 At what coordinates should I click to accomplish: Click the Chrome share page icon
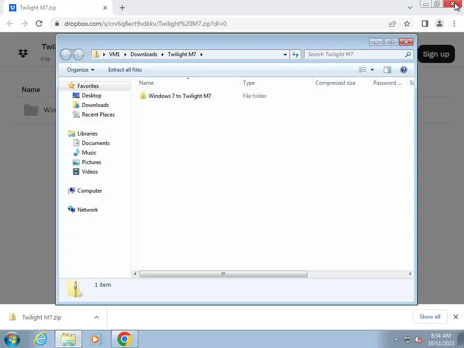coord(392,24)
